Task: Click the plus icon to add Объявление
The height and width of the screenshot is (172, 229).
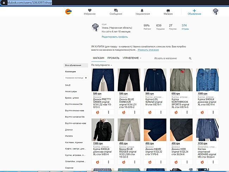Action: click(194, 11)
